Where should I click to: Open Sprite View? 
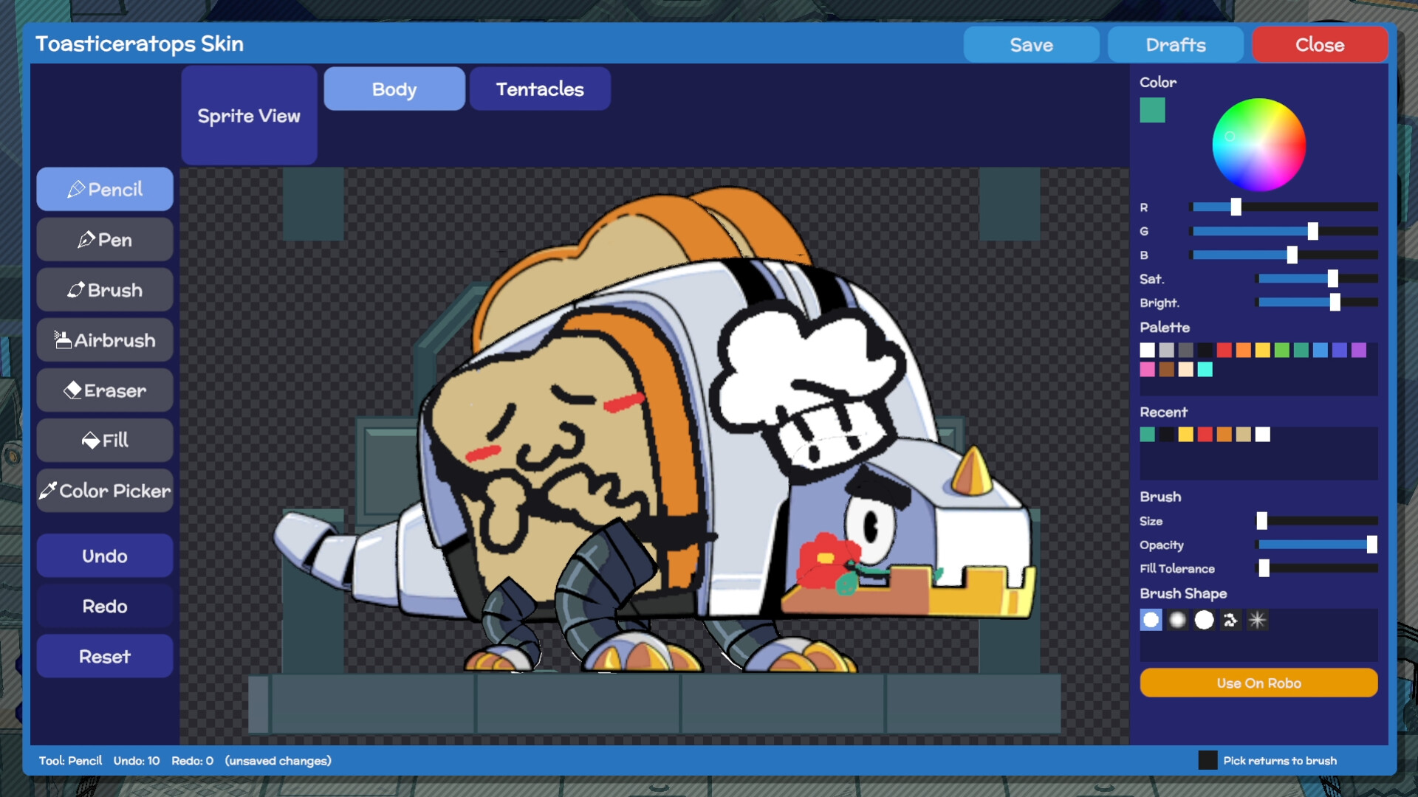(x=249, y=116)
